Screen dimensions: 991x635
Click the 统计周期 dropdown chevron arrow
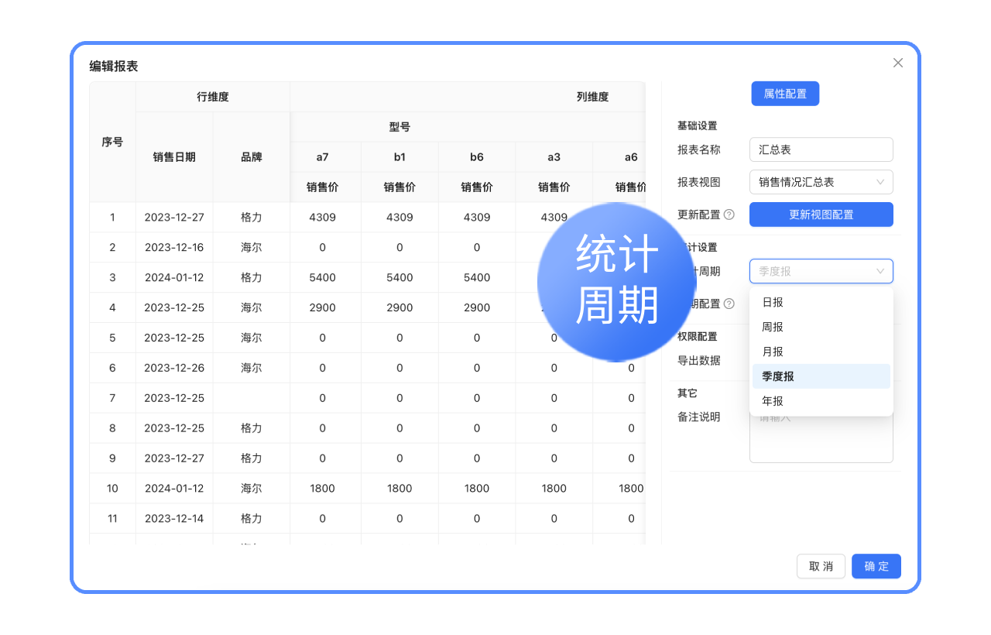click(x=880, y=271)
